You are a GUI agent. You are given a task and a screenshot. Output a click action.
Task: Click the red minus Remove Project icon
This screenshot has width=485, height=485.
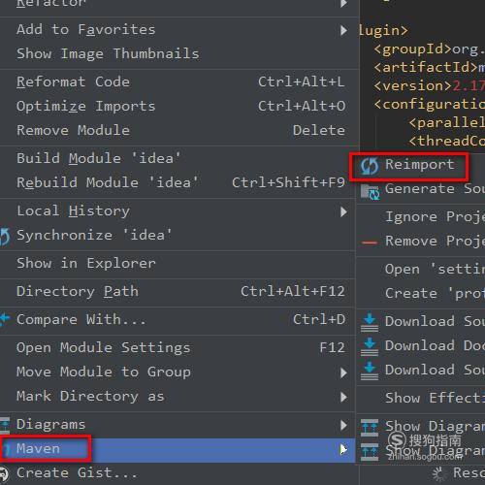pyautogui.click(x=370, y=242)
